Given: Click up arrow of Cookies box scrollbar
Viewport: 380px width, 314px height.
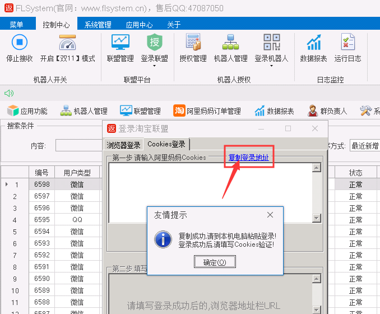Looking at the screenshot, I should pos(317,168).
